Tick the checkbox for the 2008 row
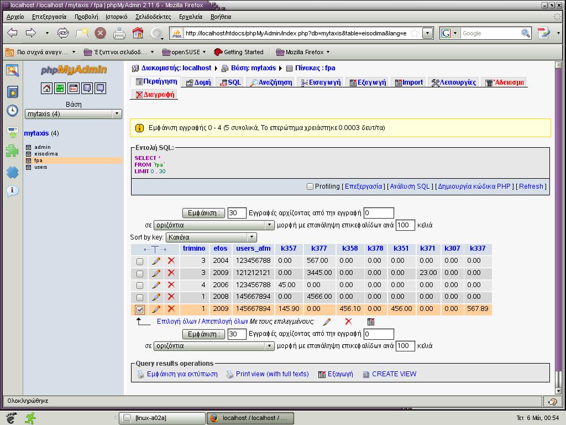 (x=140, y=297)
